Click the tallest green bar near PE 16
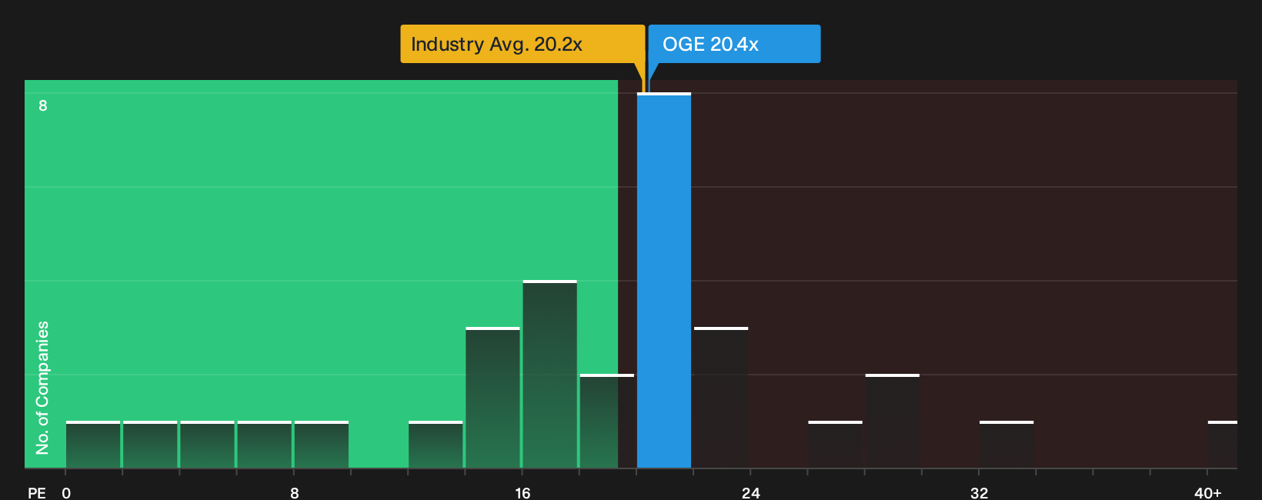Viewport: 1262px width, 500px height. point(549,374)
